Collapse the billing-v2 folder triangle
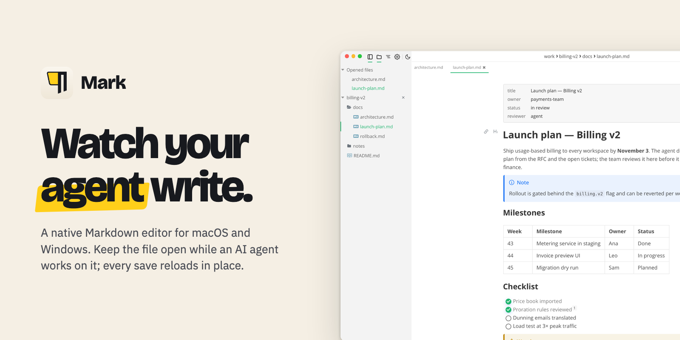The image size is (680, 340). click(x=343, y=98)
